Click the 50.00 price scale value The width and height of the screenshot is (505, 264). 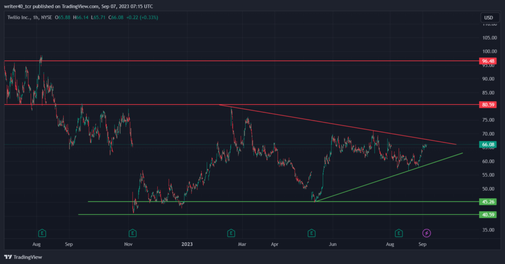click(x=488, y=189)
